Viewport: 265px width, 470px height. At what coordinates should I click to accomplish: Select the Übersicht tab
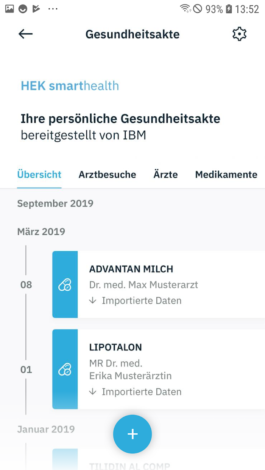tap(39, 175)
